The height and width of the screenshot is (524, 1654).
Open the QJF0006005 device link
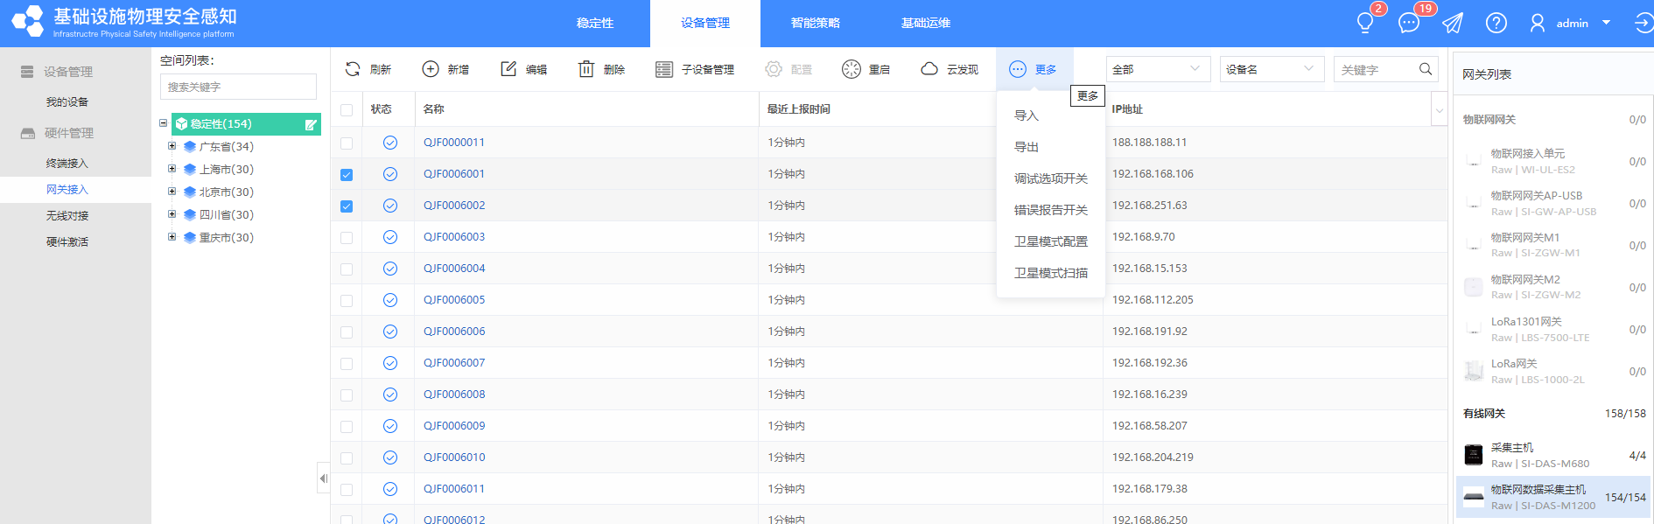pos(454,300)
